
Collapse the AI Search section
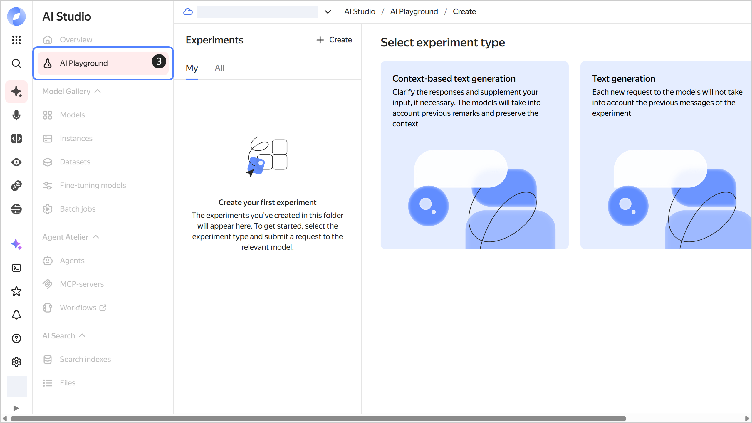(83, 336)
